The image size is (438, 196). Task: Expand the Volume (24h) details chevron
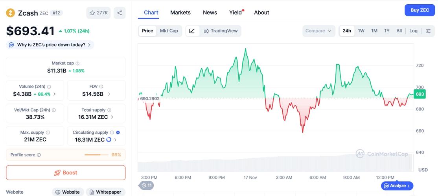pos(54,94)
